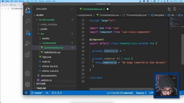Click the browser reload icon
184x103 pixels.
point(8,9)
